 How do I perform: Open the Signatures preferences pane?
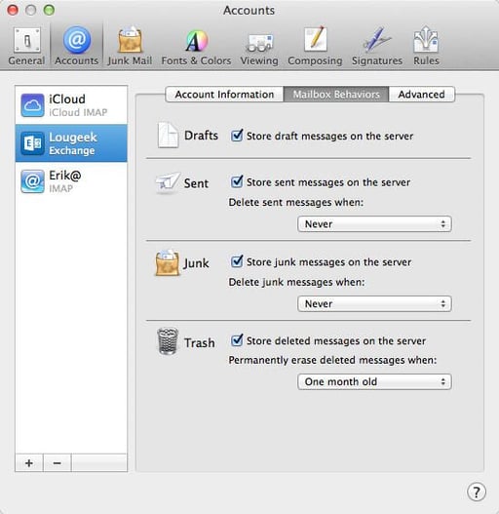(377, 46)
